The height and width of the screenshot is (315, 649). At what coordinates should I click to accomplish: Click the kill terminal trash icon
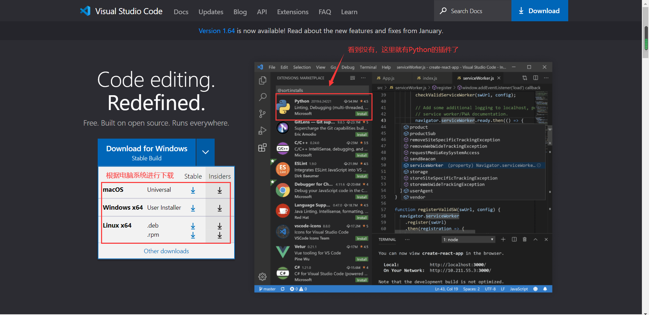(x=525, y=239)
